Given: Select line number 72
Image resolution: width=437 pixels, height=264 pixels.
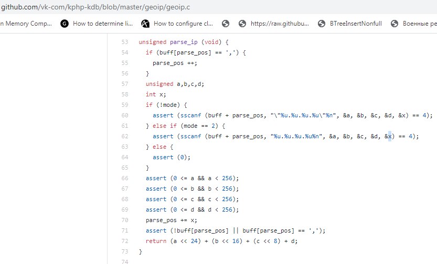Looking at the screenshot, I should [125, 241].
